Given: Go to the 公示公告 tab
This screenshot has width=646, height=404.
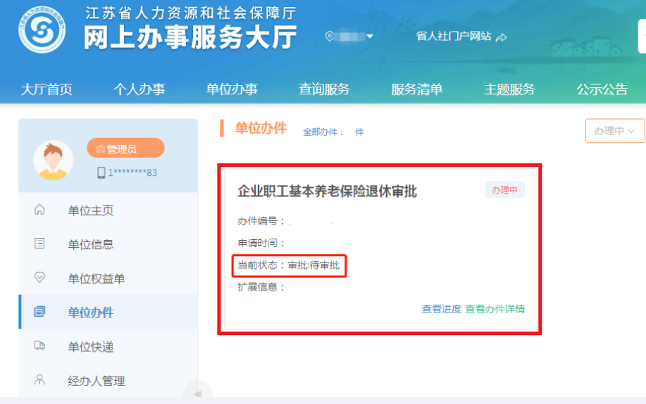Looking at the screenshot, I should pos(602,89).
